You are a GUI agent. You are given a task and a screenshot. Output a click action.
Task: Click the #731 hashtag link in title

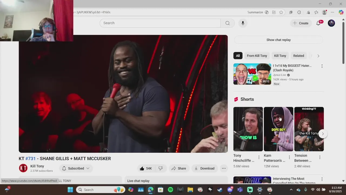[x=31, y=159]
